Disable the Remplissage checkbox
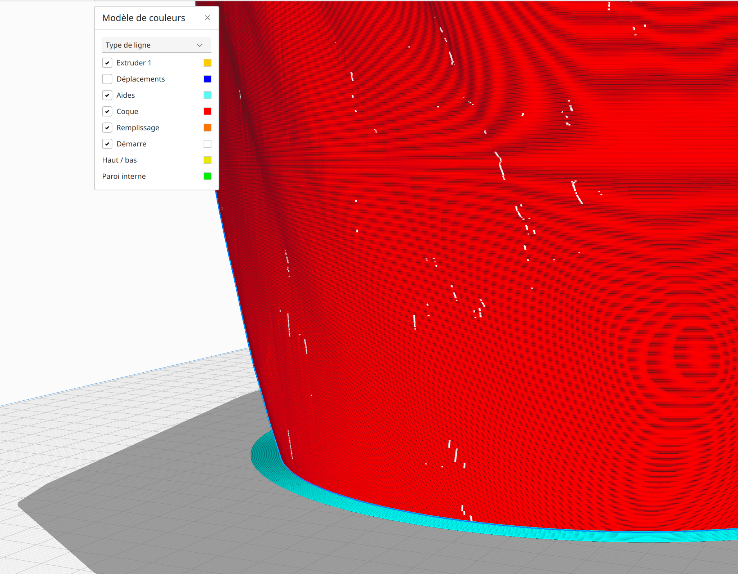Image resolution: width=738 pixels, height=574 pixels. [x=107, y=128]
